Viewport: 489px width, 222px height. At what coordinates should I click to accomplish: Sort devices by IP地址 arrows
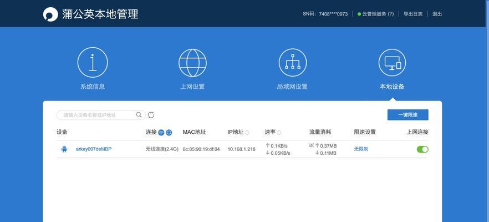pos(247,133)
